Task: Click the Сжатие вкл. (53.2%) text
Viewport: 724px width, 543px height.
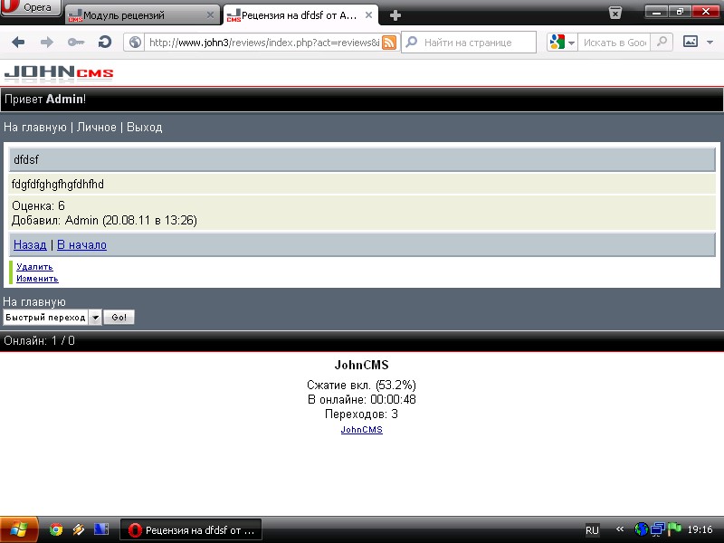Action: tap(361, 386)
